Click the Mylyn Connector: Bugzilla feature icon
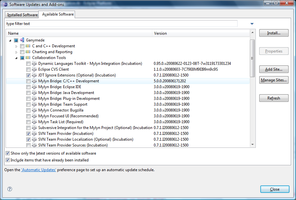296x200 pixels. tap(34, 110)
